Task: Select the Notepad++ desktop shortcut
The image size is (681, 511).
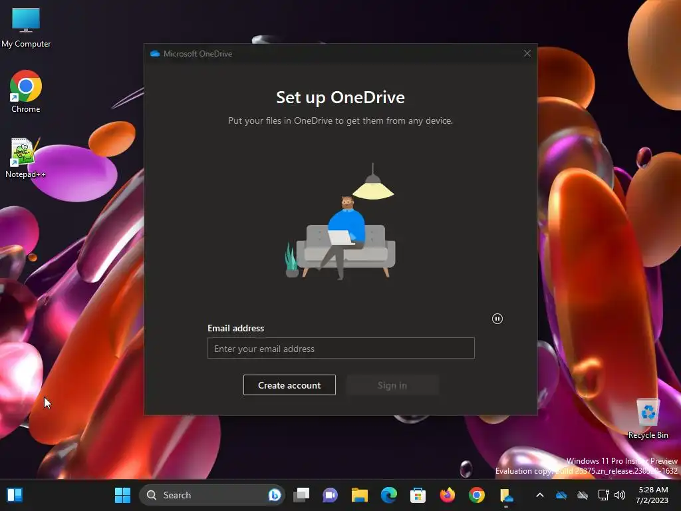Action: click(25, 158)
